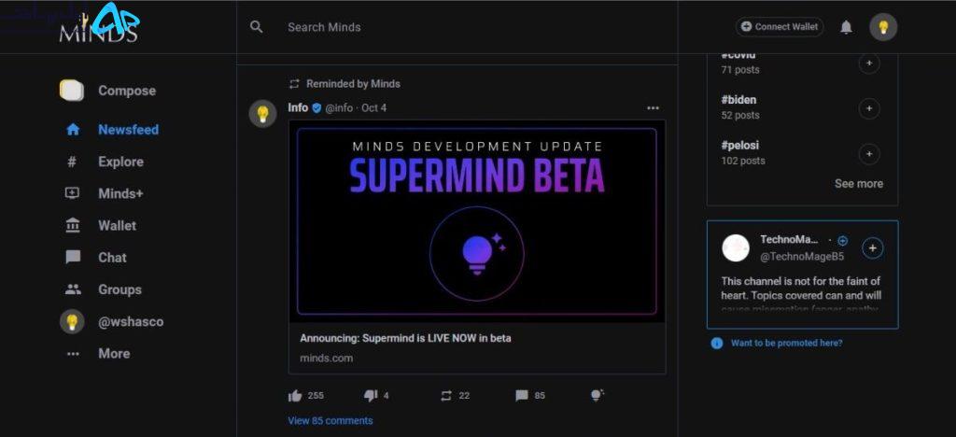
Task: Click the Explore hashtag icon
Action: click(x=72, y=162)
